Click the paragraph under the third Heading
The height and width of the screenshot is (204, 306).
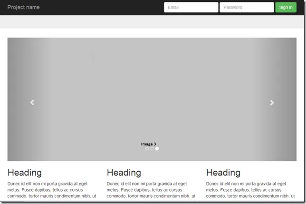tap(250, 190)
